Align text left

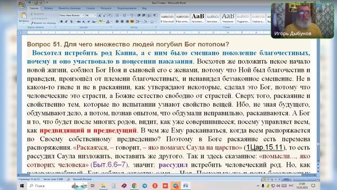click(x=117, y=22)
